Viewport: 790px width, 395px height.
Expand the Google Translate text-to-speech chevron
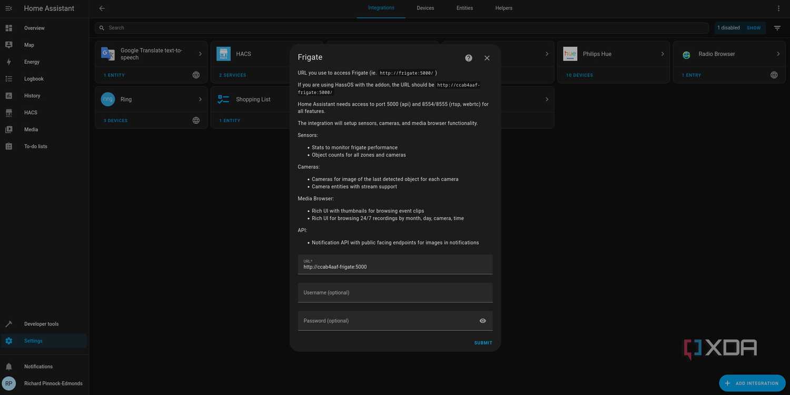200,54
